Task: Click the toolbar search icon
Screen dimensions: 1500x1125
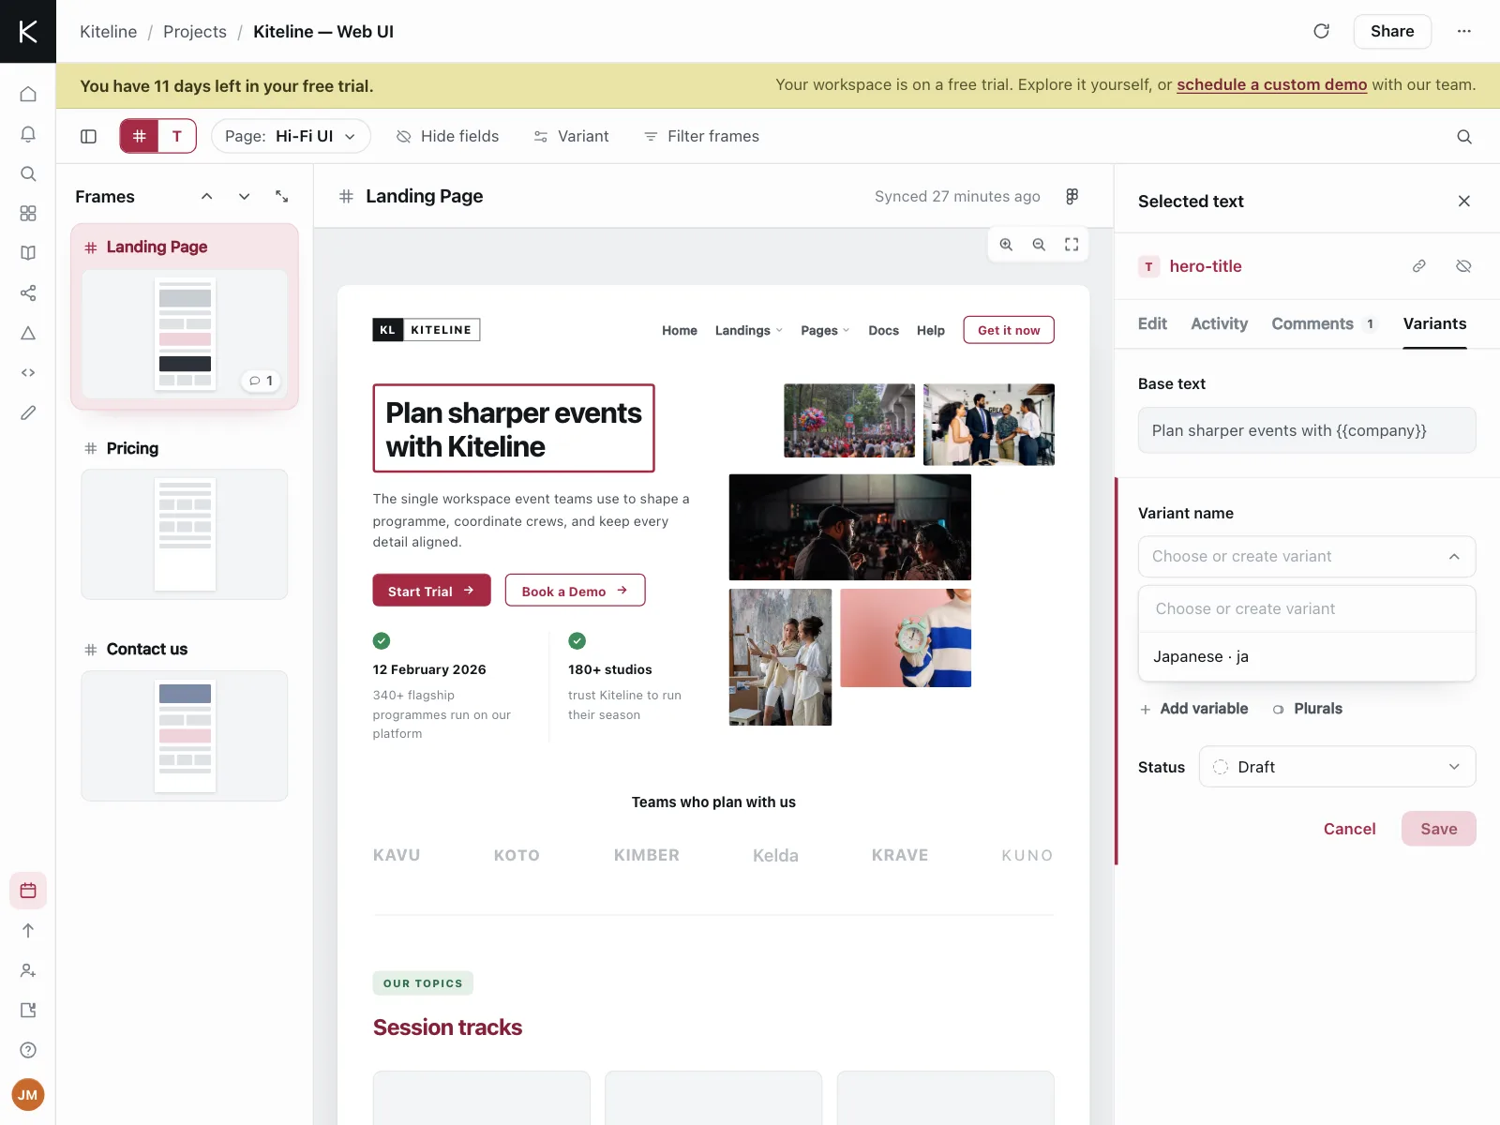Action: 1463,137
